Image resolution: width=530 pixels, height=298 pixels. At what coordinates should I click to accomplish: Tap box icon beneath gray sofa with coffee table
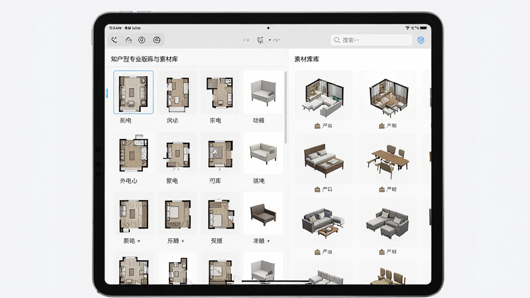pos(317,252)
